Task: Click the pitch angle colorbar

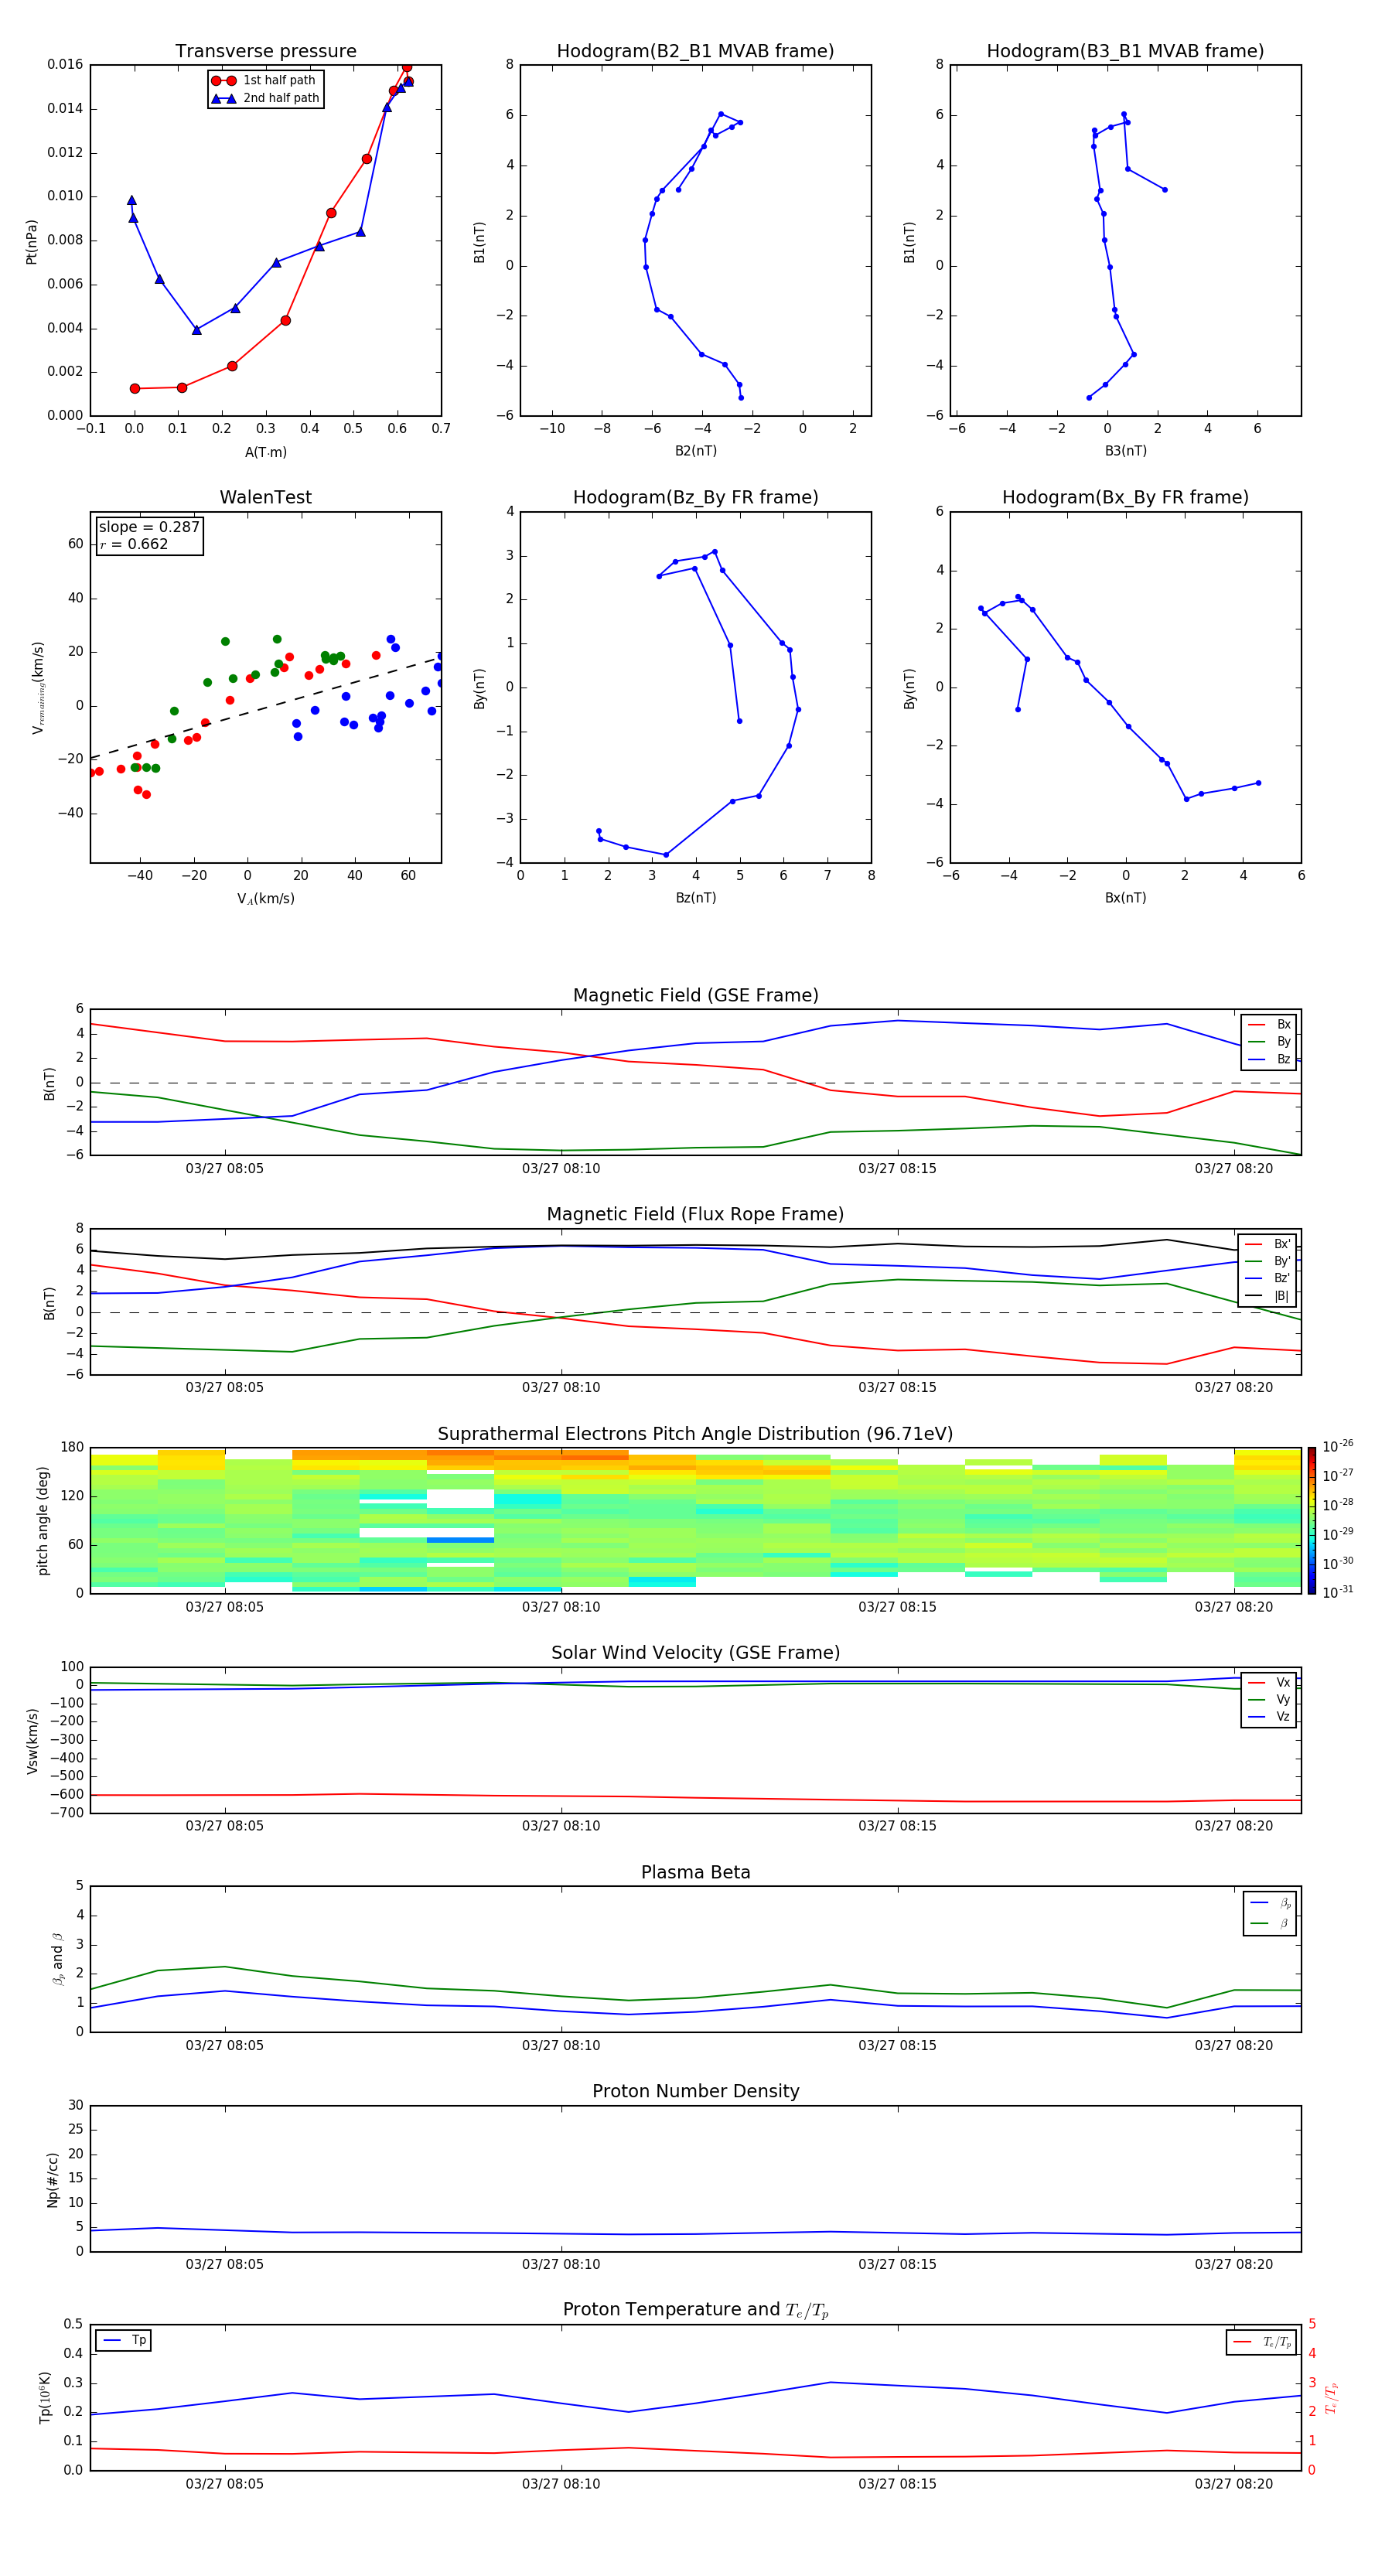Action: point(1312,1520)
